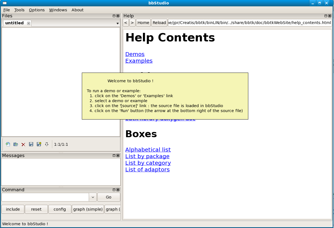Viewport: 334px width, 228px height.
Task: Maximize the Command panel
Action: click(x=114, y=190)
